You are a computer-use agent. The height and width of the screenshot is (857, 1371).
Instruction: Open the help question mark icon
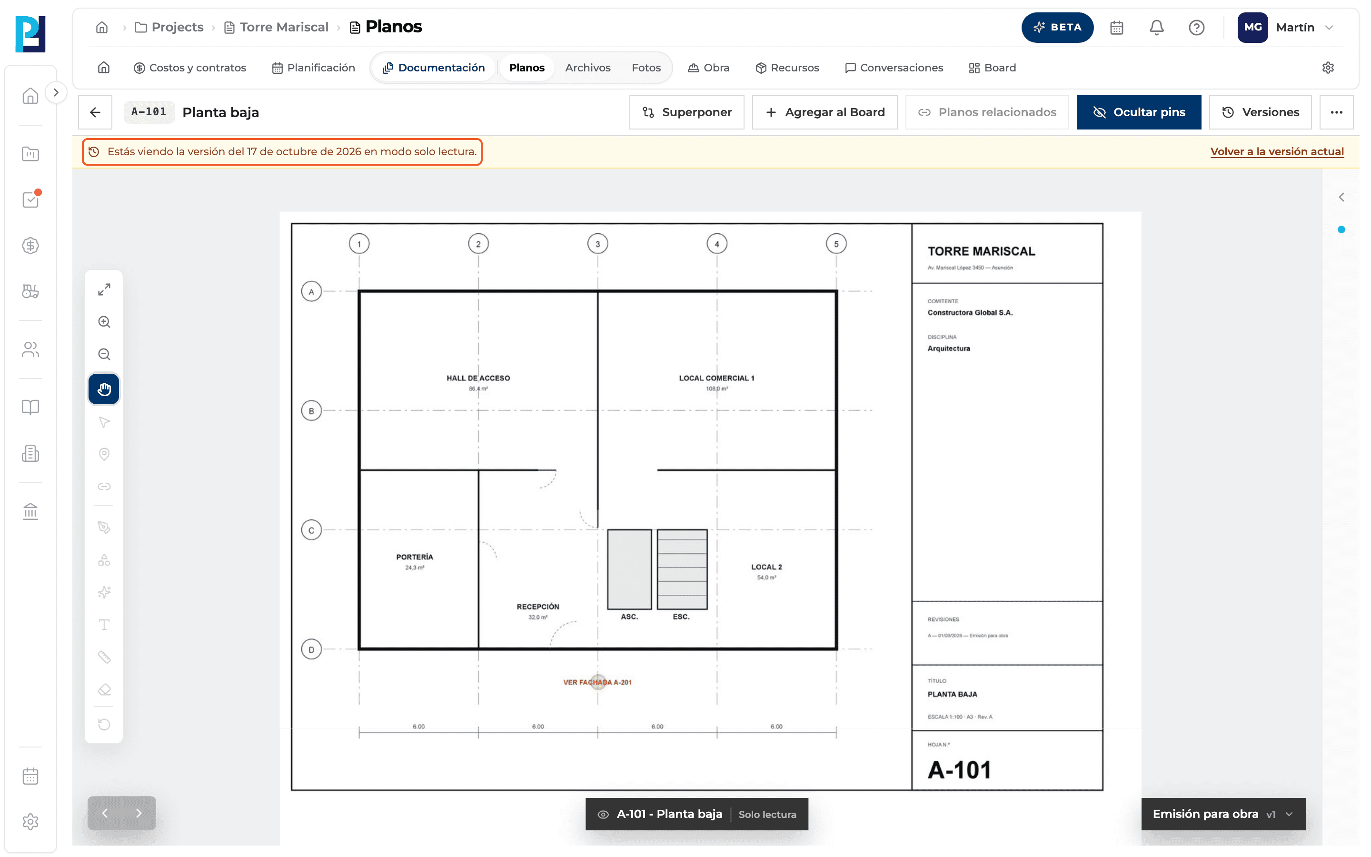[x=1196, y=27]
